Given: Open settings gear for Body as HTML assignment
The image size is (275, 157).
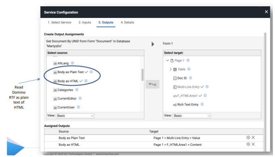Looking at the screenshot, I should pos(248,144).
